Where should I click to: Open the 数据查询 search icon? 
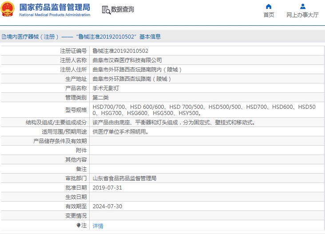tap(106, 10)
